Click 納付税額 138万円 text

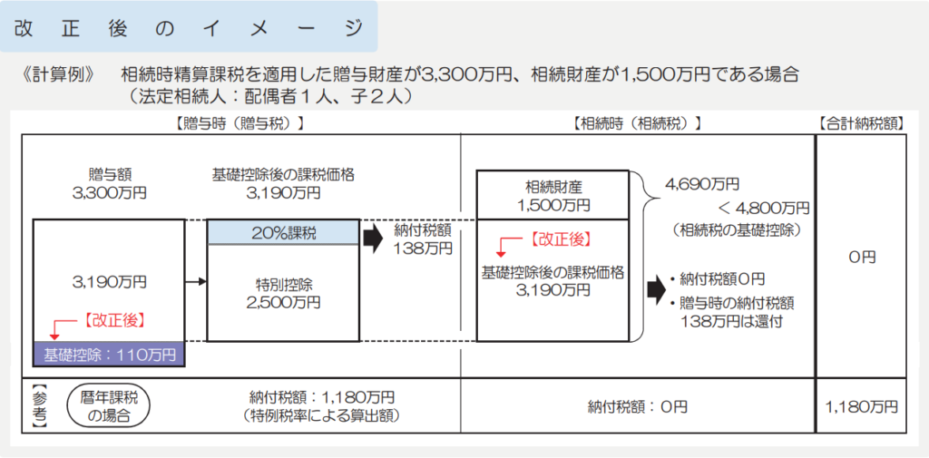click(x=423, y=239)
